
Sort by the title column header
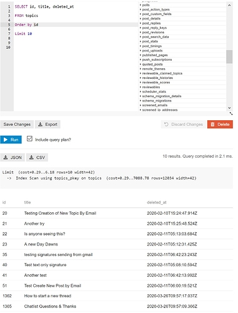(27, 202)
